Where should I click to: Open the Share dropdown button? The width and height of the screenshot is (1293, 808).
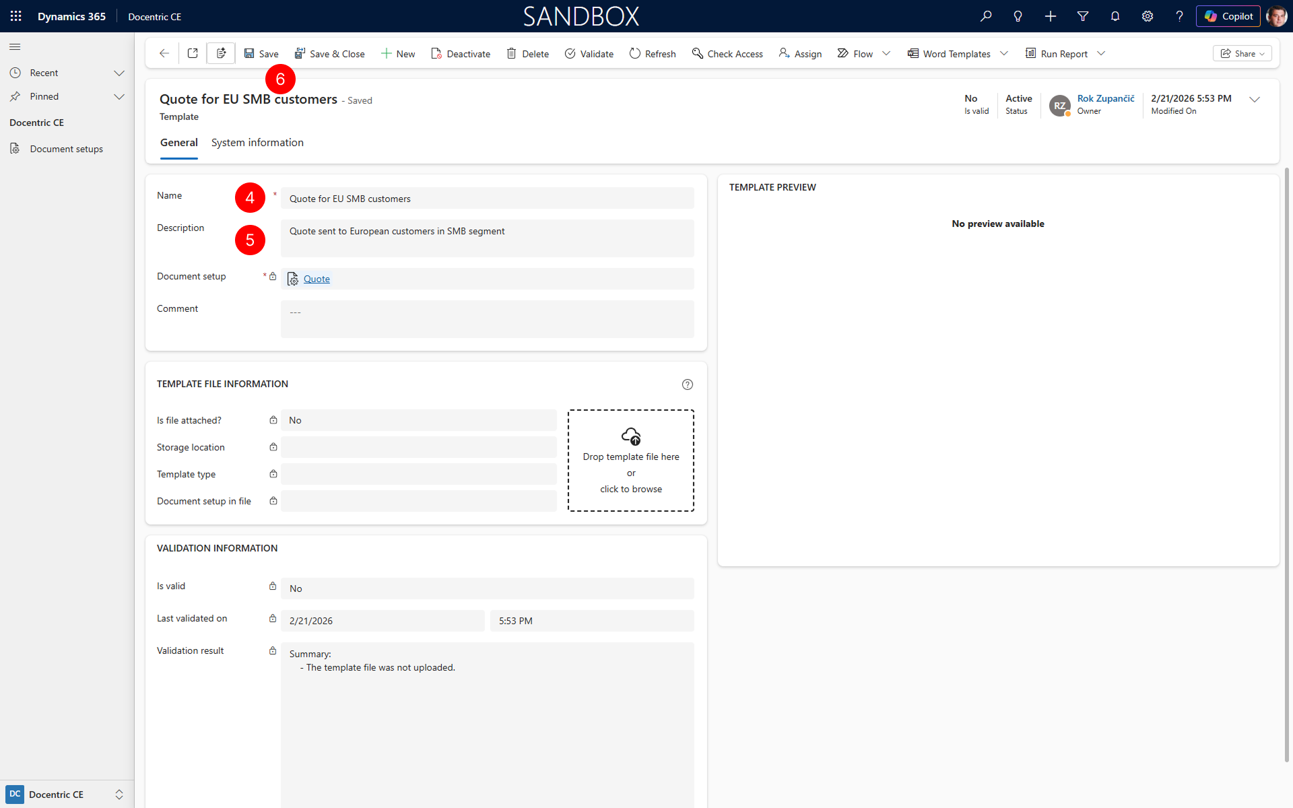coord(1242,53)
